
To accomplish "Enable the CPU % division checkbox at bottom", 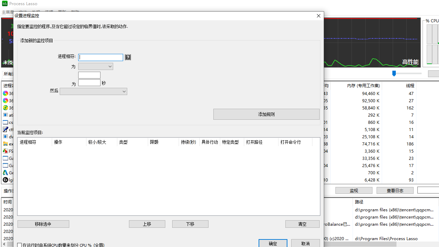I will [x=20, y=245].
